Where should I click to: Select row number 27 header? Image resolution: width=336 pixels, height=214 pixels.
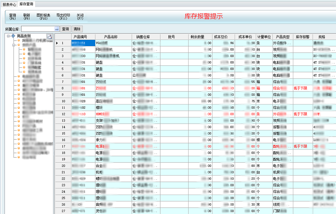63,211
